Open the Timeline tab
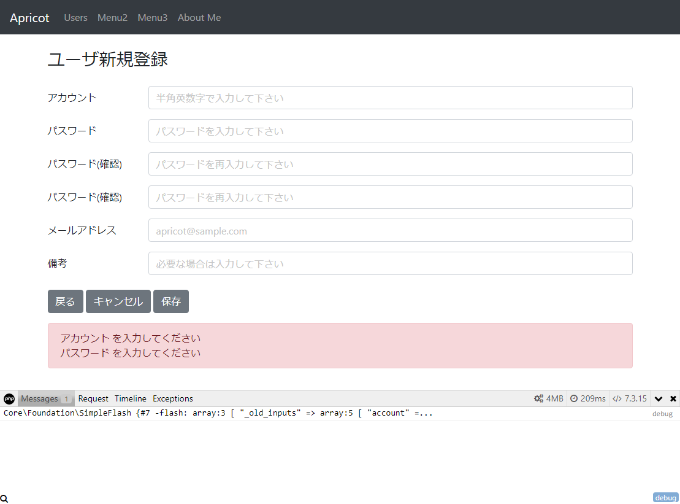This screenshot has height=504, width=680. 131,399
